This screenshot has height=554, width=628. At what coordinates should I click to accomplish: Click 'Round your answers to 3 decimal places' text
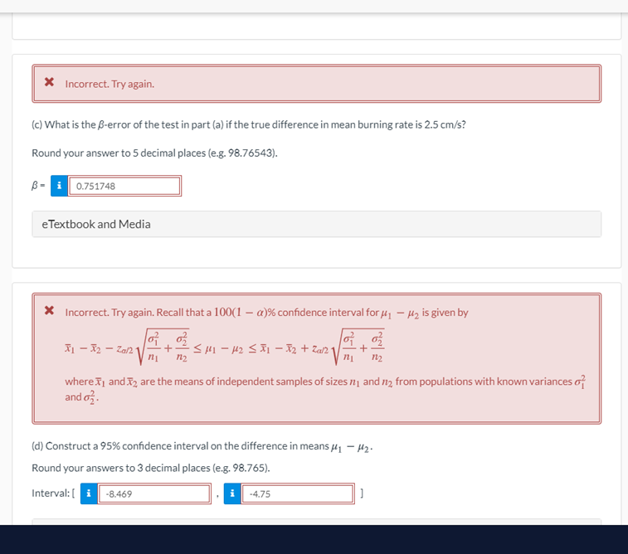(x=151, y=468)
